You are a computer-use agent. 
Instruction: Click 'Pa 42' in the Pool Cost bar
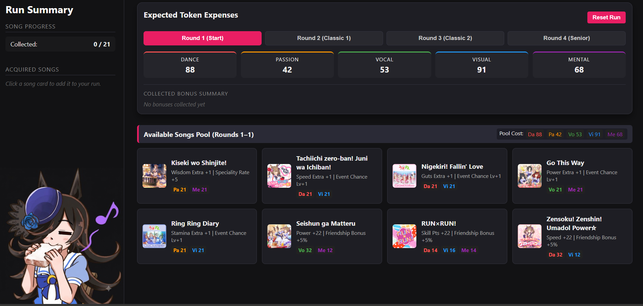tap(555, 135)
